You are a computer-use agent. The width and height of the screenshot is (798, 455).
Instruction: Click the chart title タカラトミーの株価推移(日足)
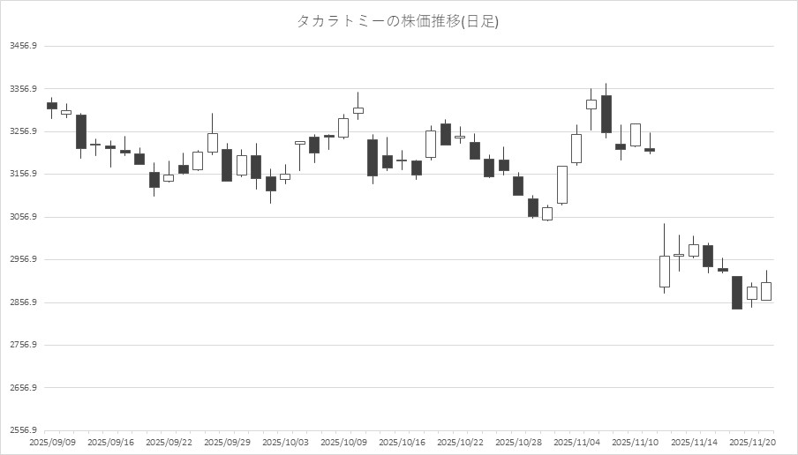398,21
